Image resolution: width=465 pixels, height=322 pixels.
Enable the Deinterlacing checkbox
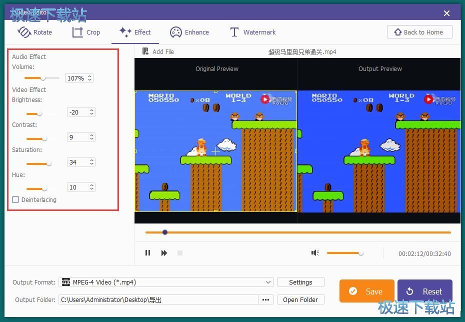coord(15,199)
